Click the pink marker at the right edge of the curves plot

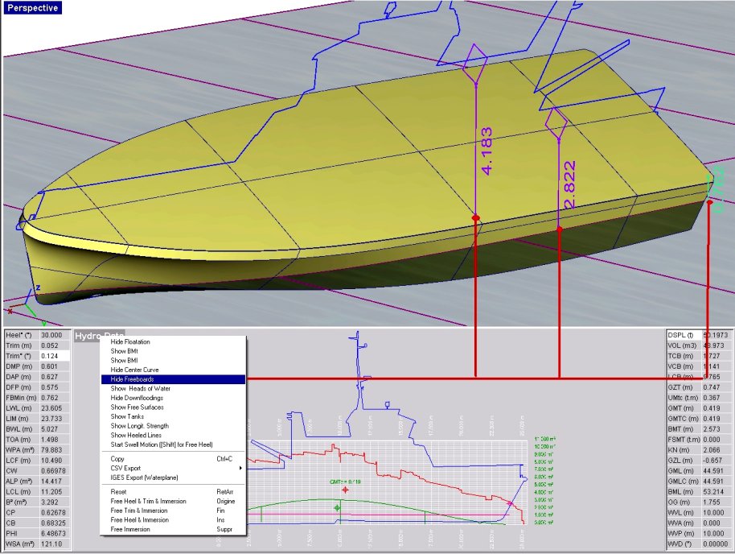click(511, 502)
